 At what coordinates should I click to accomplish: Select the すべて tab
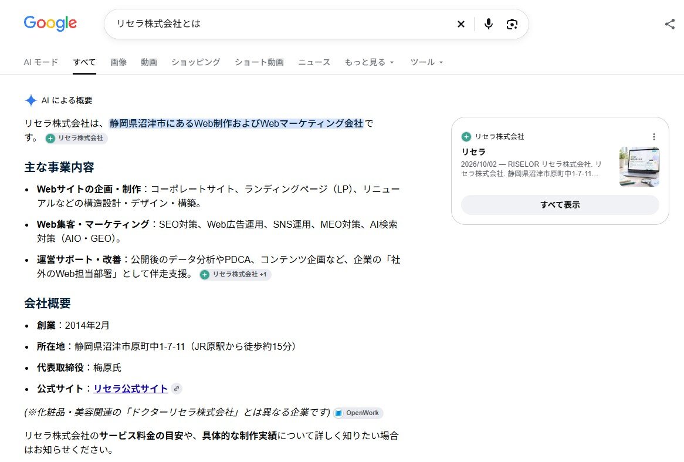click(84, 62)
